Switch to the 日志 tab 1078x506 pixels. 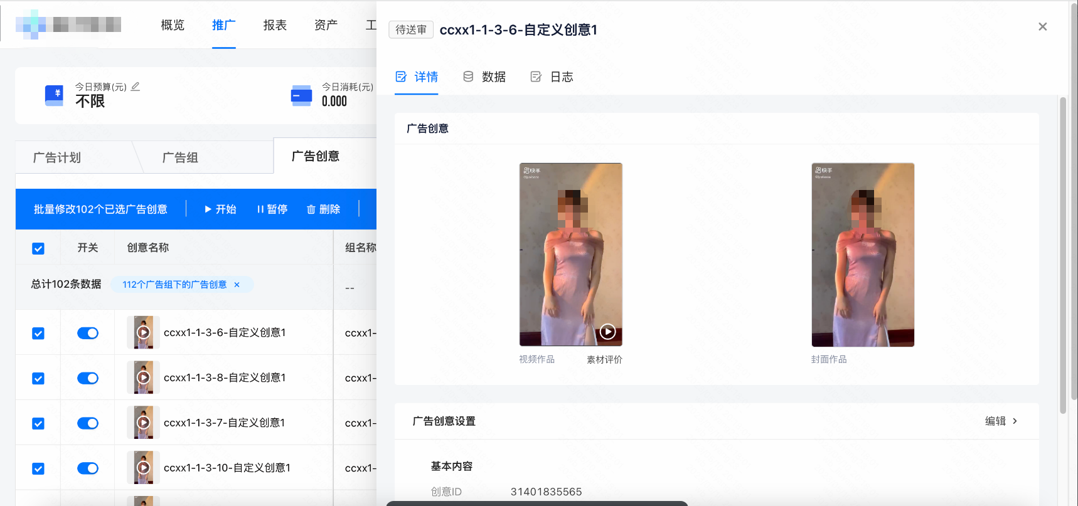(552, 77)
